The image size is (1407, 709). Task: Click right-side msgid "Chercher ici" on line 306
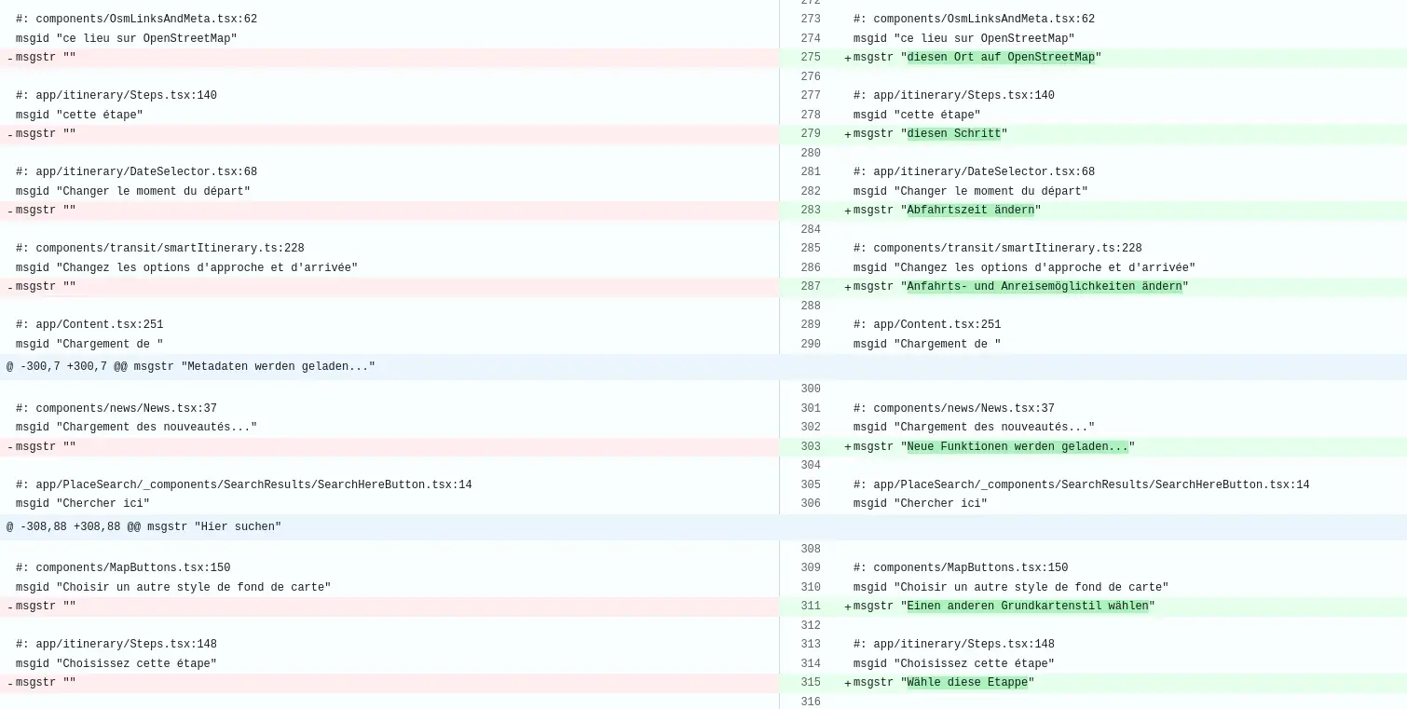920,504
